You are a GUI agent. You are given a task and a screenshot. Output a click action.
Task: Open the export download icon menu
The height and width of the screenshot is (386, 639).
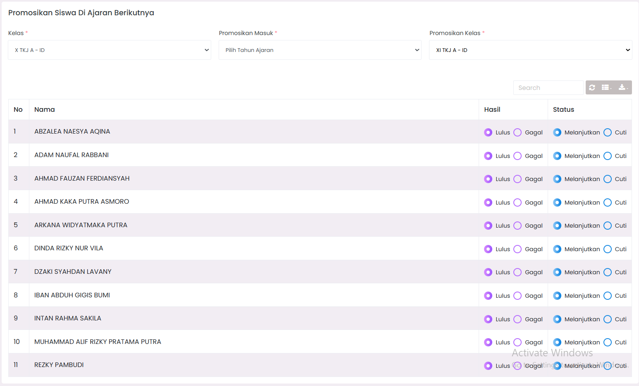[622, 87]
